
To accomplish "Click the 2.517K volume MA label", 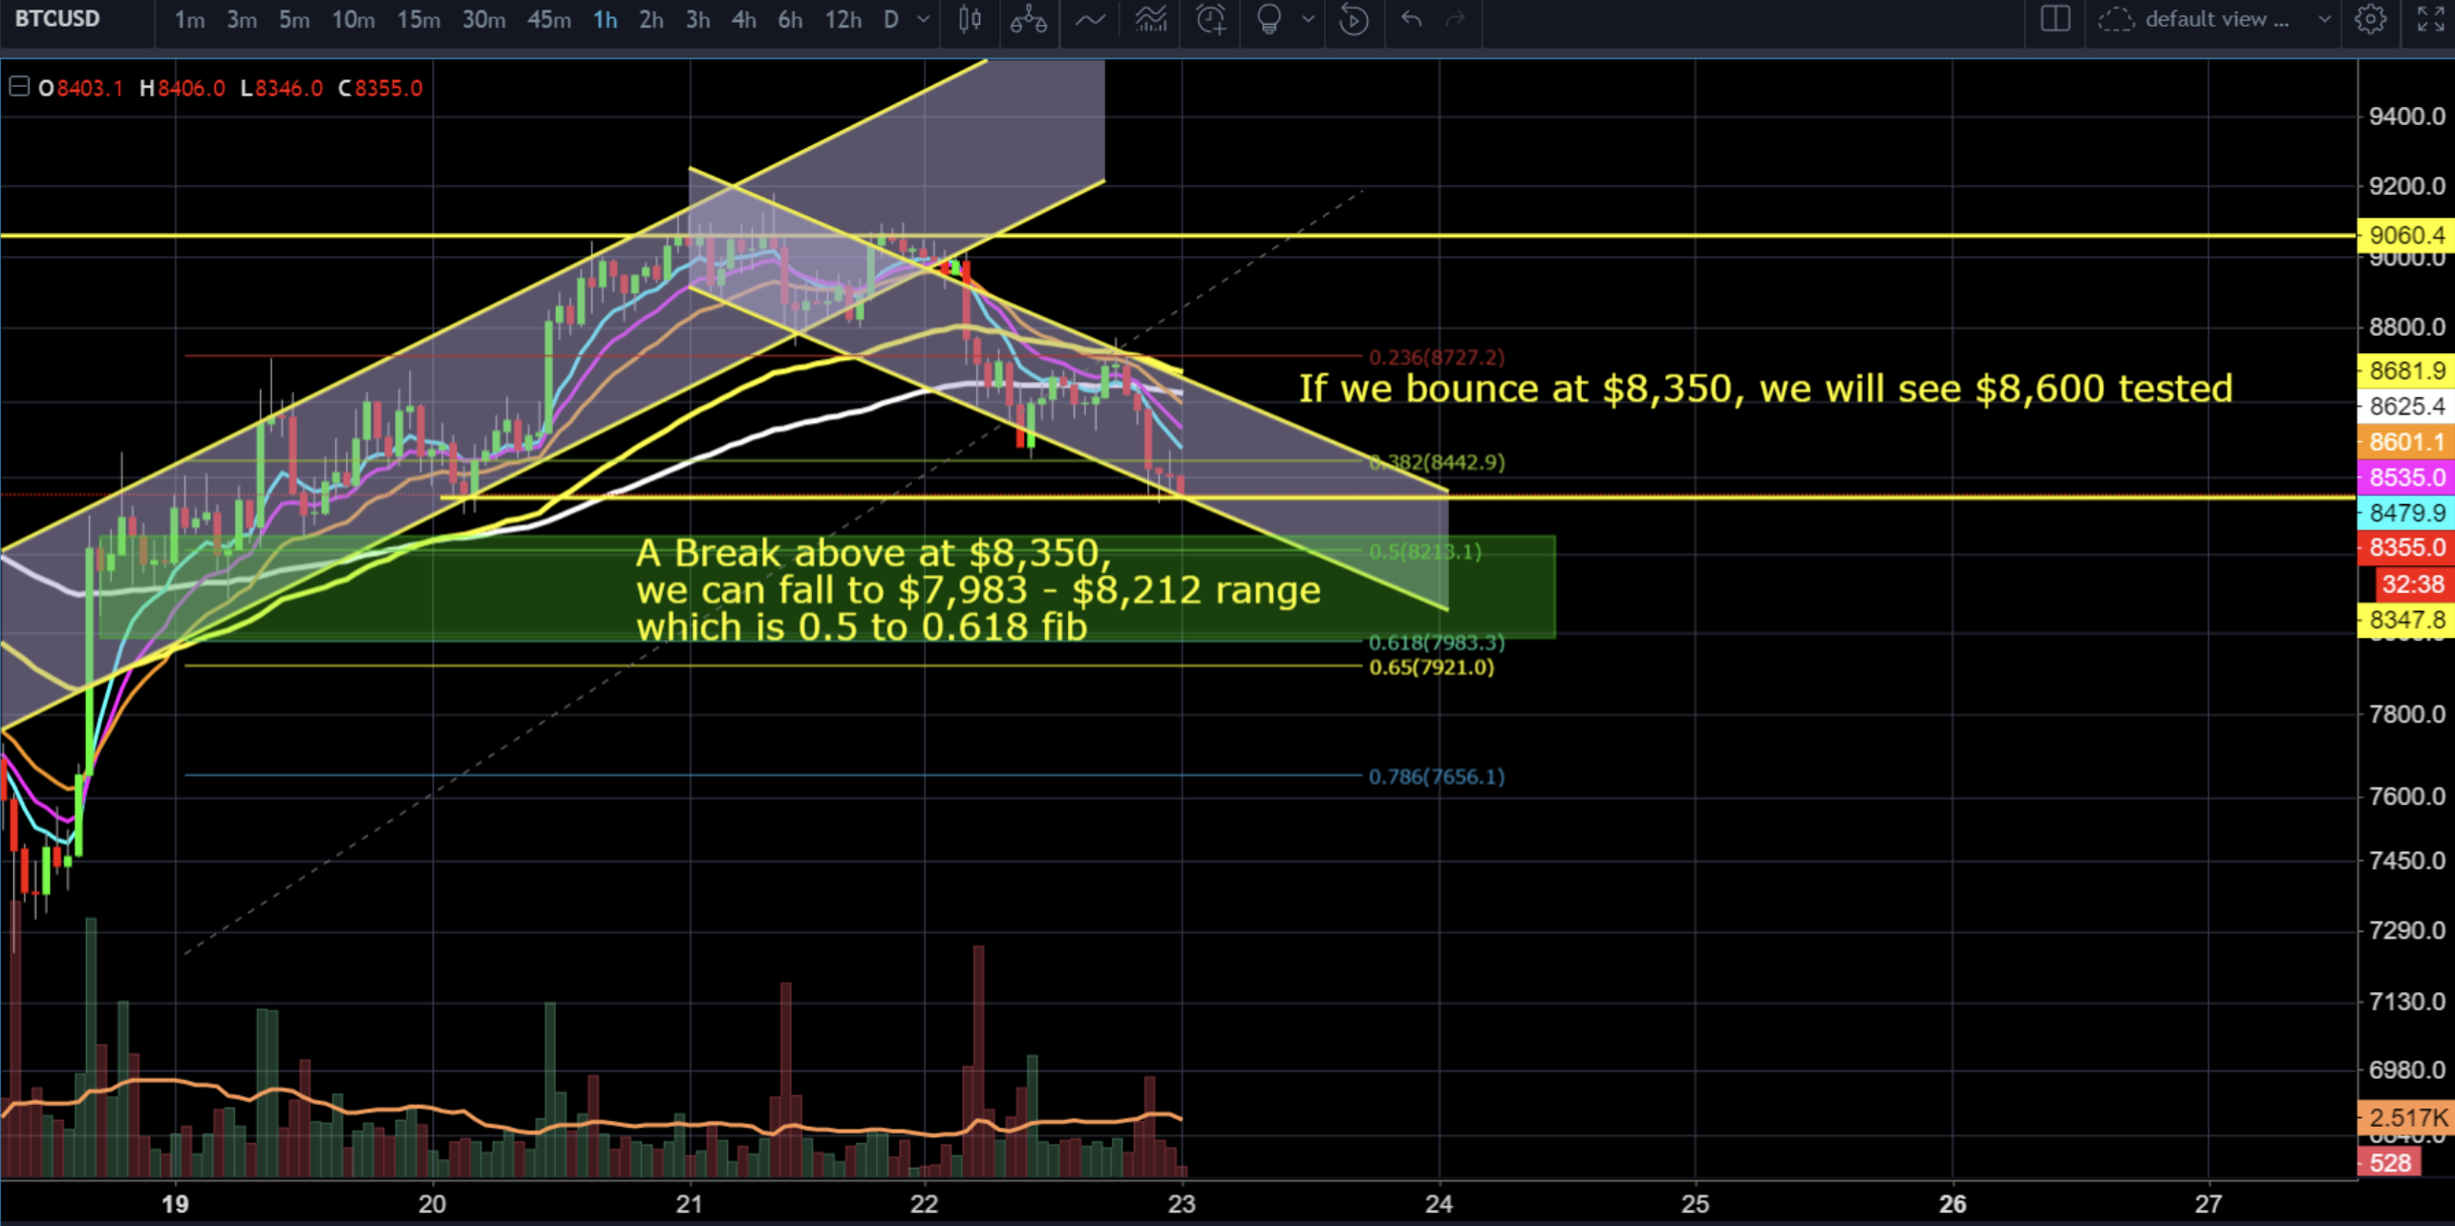I will click(2405, 1117).
